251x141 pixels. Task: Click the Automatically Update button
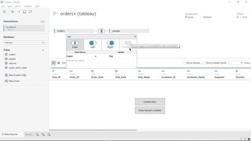click(150, 110)
